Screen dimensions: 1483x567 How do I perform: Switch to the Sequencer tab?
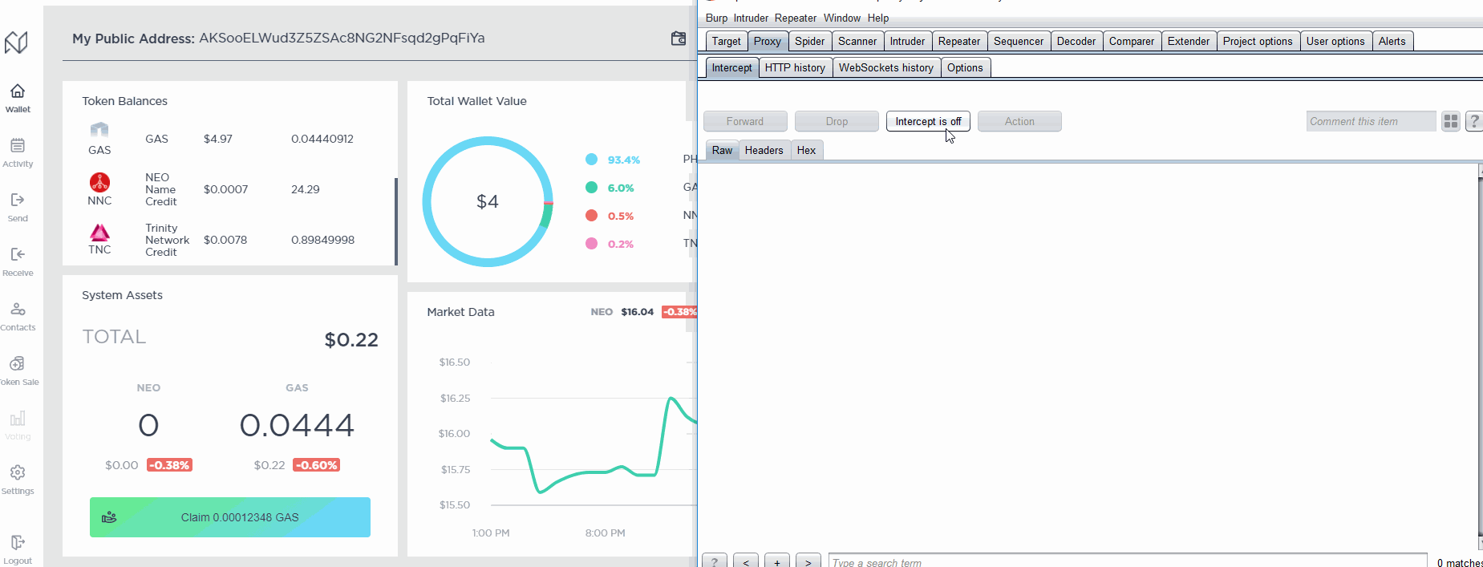pos(1019,41)
